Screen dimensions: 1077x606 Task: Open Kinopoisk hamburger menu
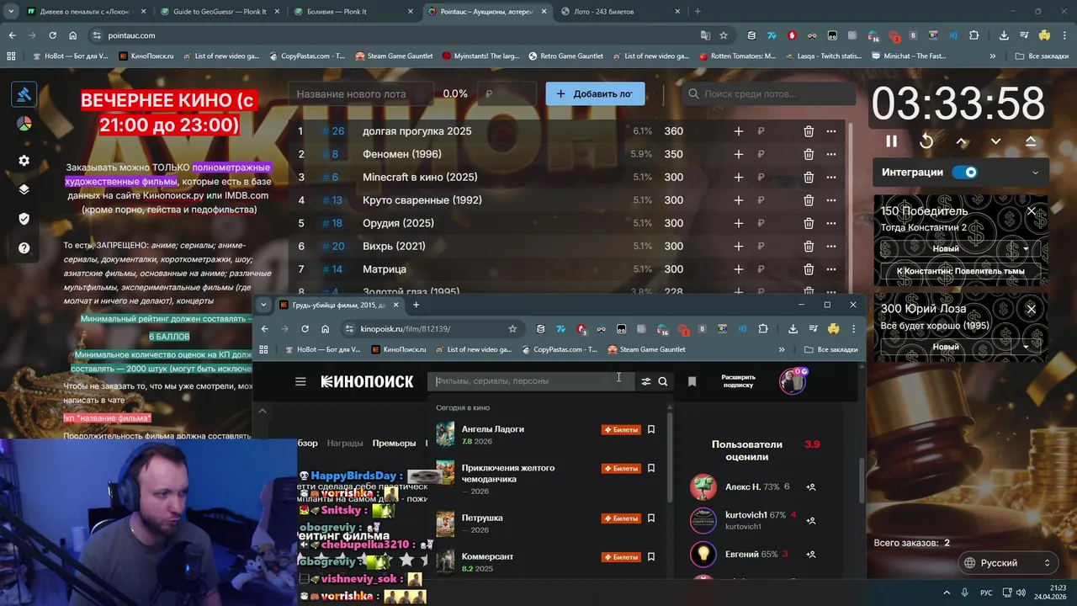pyautogui.click(x=300, y=381)
